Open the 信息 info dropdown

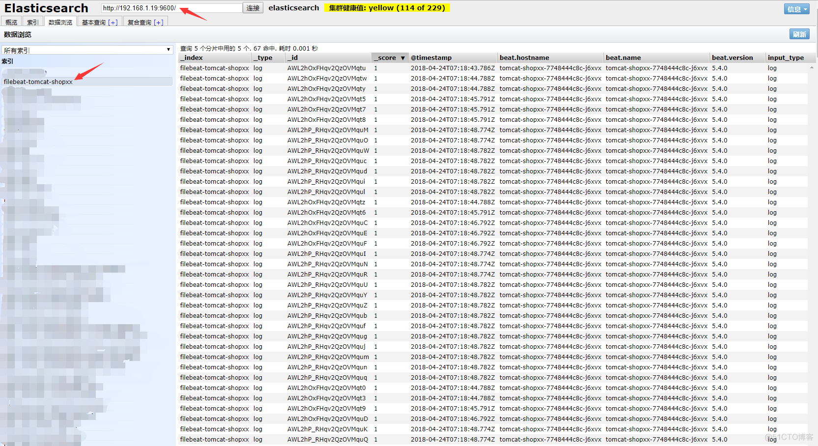point(797,9)
